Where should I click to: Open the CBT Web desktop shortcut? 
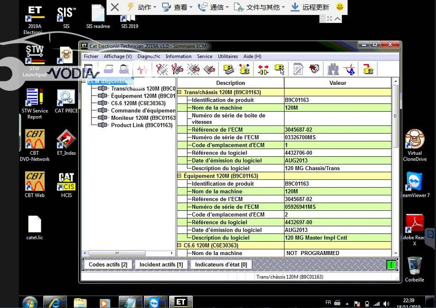click(x=34, y=185)
